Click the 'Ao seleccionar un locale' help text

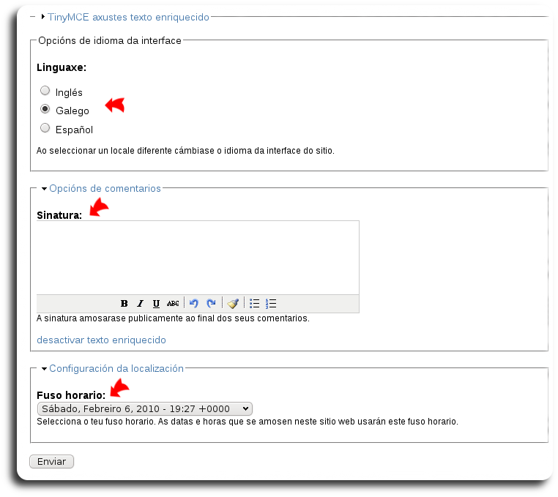coord(185,151)
